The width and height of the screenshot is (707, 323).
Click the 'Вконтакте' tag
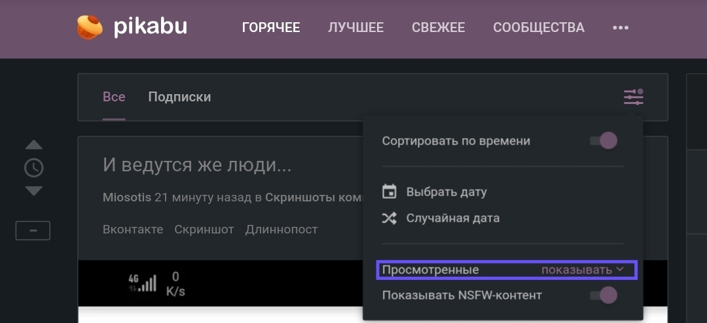pyautogui.click(x=133, y=229)
